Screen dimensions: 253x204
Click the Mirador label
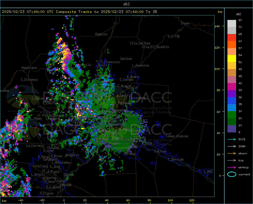click(130, 154)
